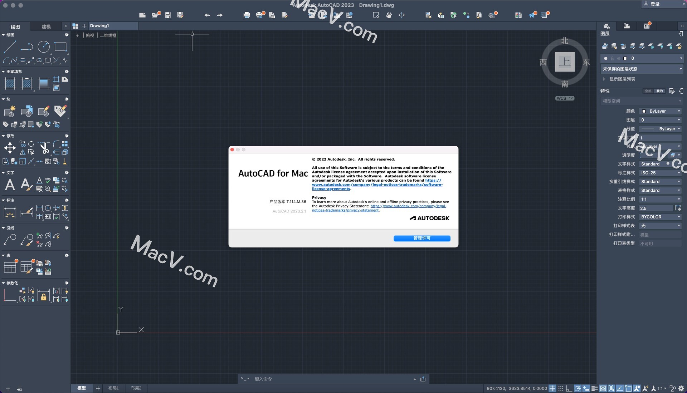687x393 pixels.
Task: Select the Hatch fill tool
Action: tap(10, 83)
